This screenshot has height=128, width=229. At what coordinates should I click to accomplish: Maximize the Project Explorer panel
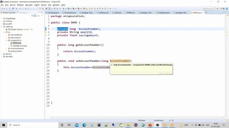[42, 12]
